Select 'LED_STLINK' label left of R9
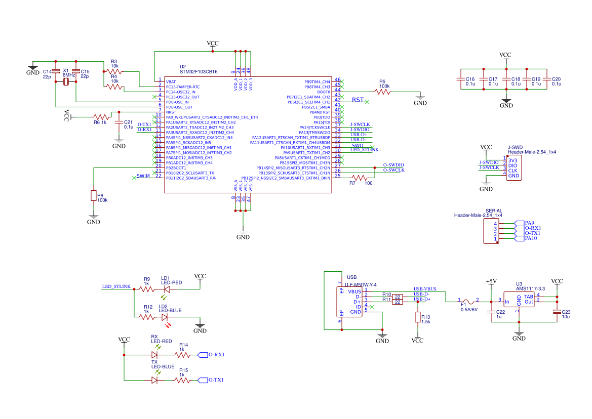The width and height of the screenshot is (592, 419). tap(116, 286)
